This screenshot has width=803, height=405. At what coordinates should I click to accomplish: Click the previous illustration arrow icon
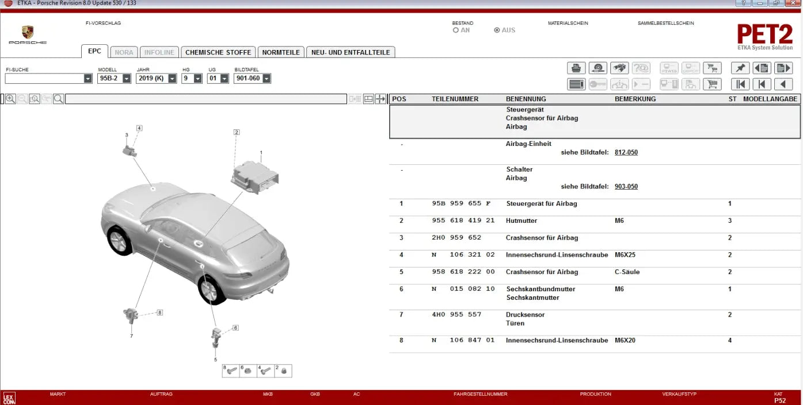(x=782, y=84)
